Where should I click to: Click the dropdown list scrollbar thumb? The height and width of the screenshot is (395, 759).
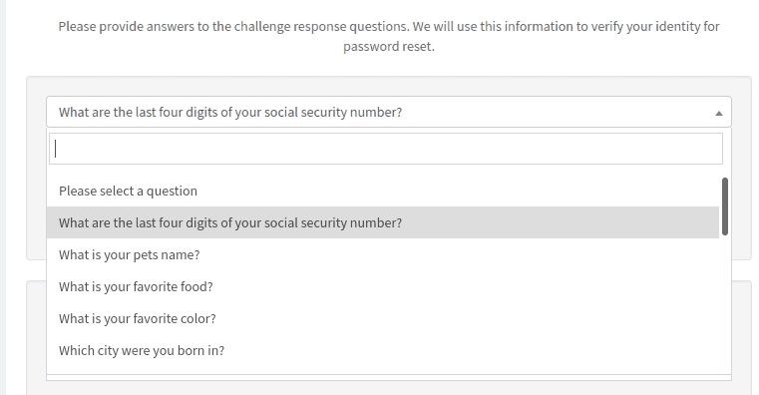(x=725, y=206)
